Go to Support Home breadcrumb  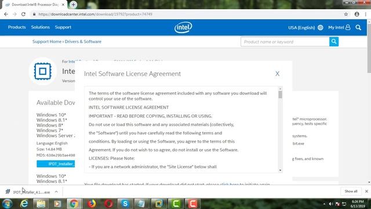point(47,41)
